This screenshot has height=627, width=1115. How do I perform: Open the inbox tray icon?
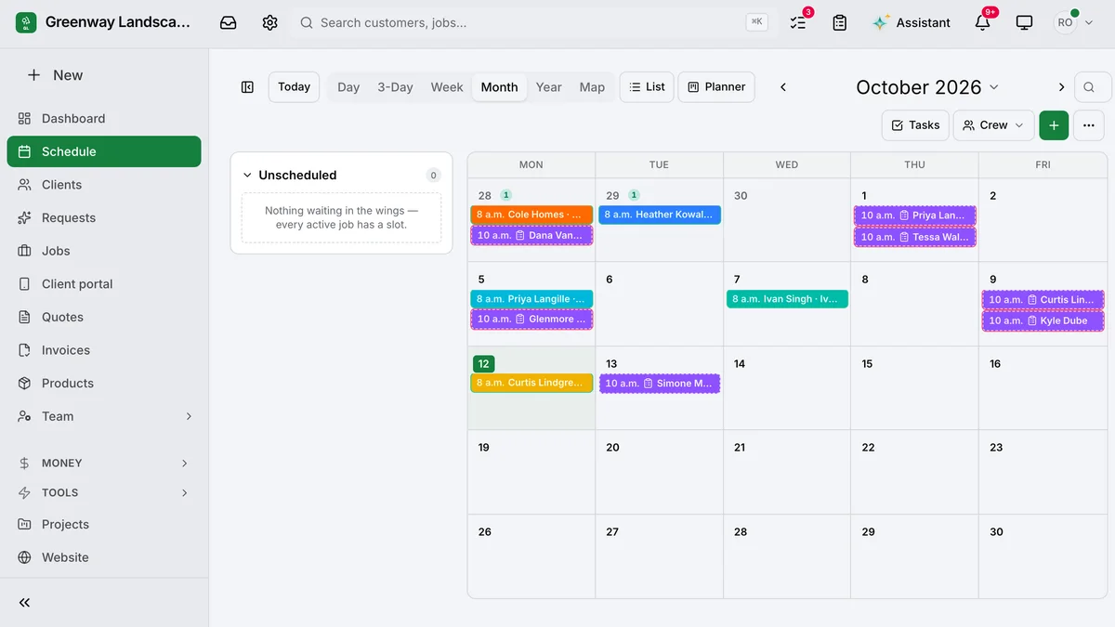pos(229,22)
